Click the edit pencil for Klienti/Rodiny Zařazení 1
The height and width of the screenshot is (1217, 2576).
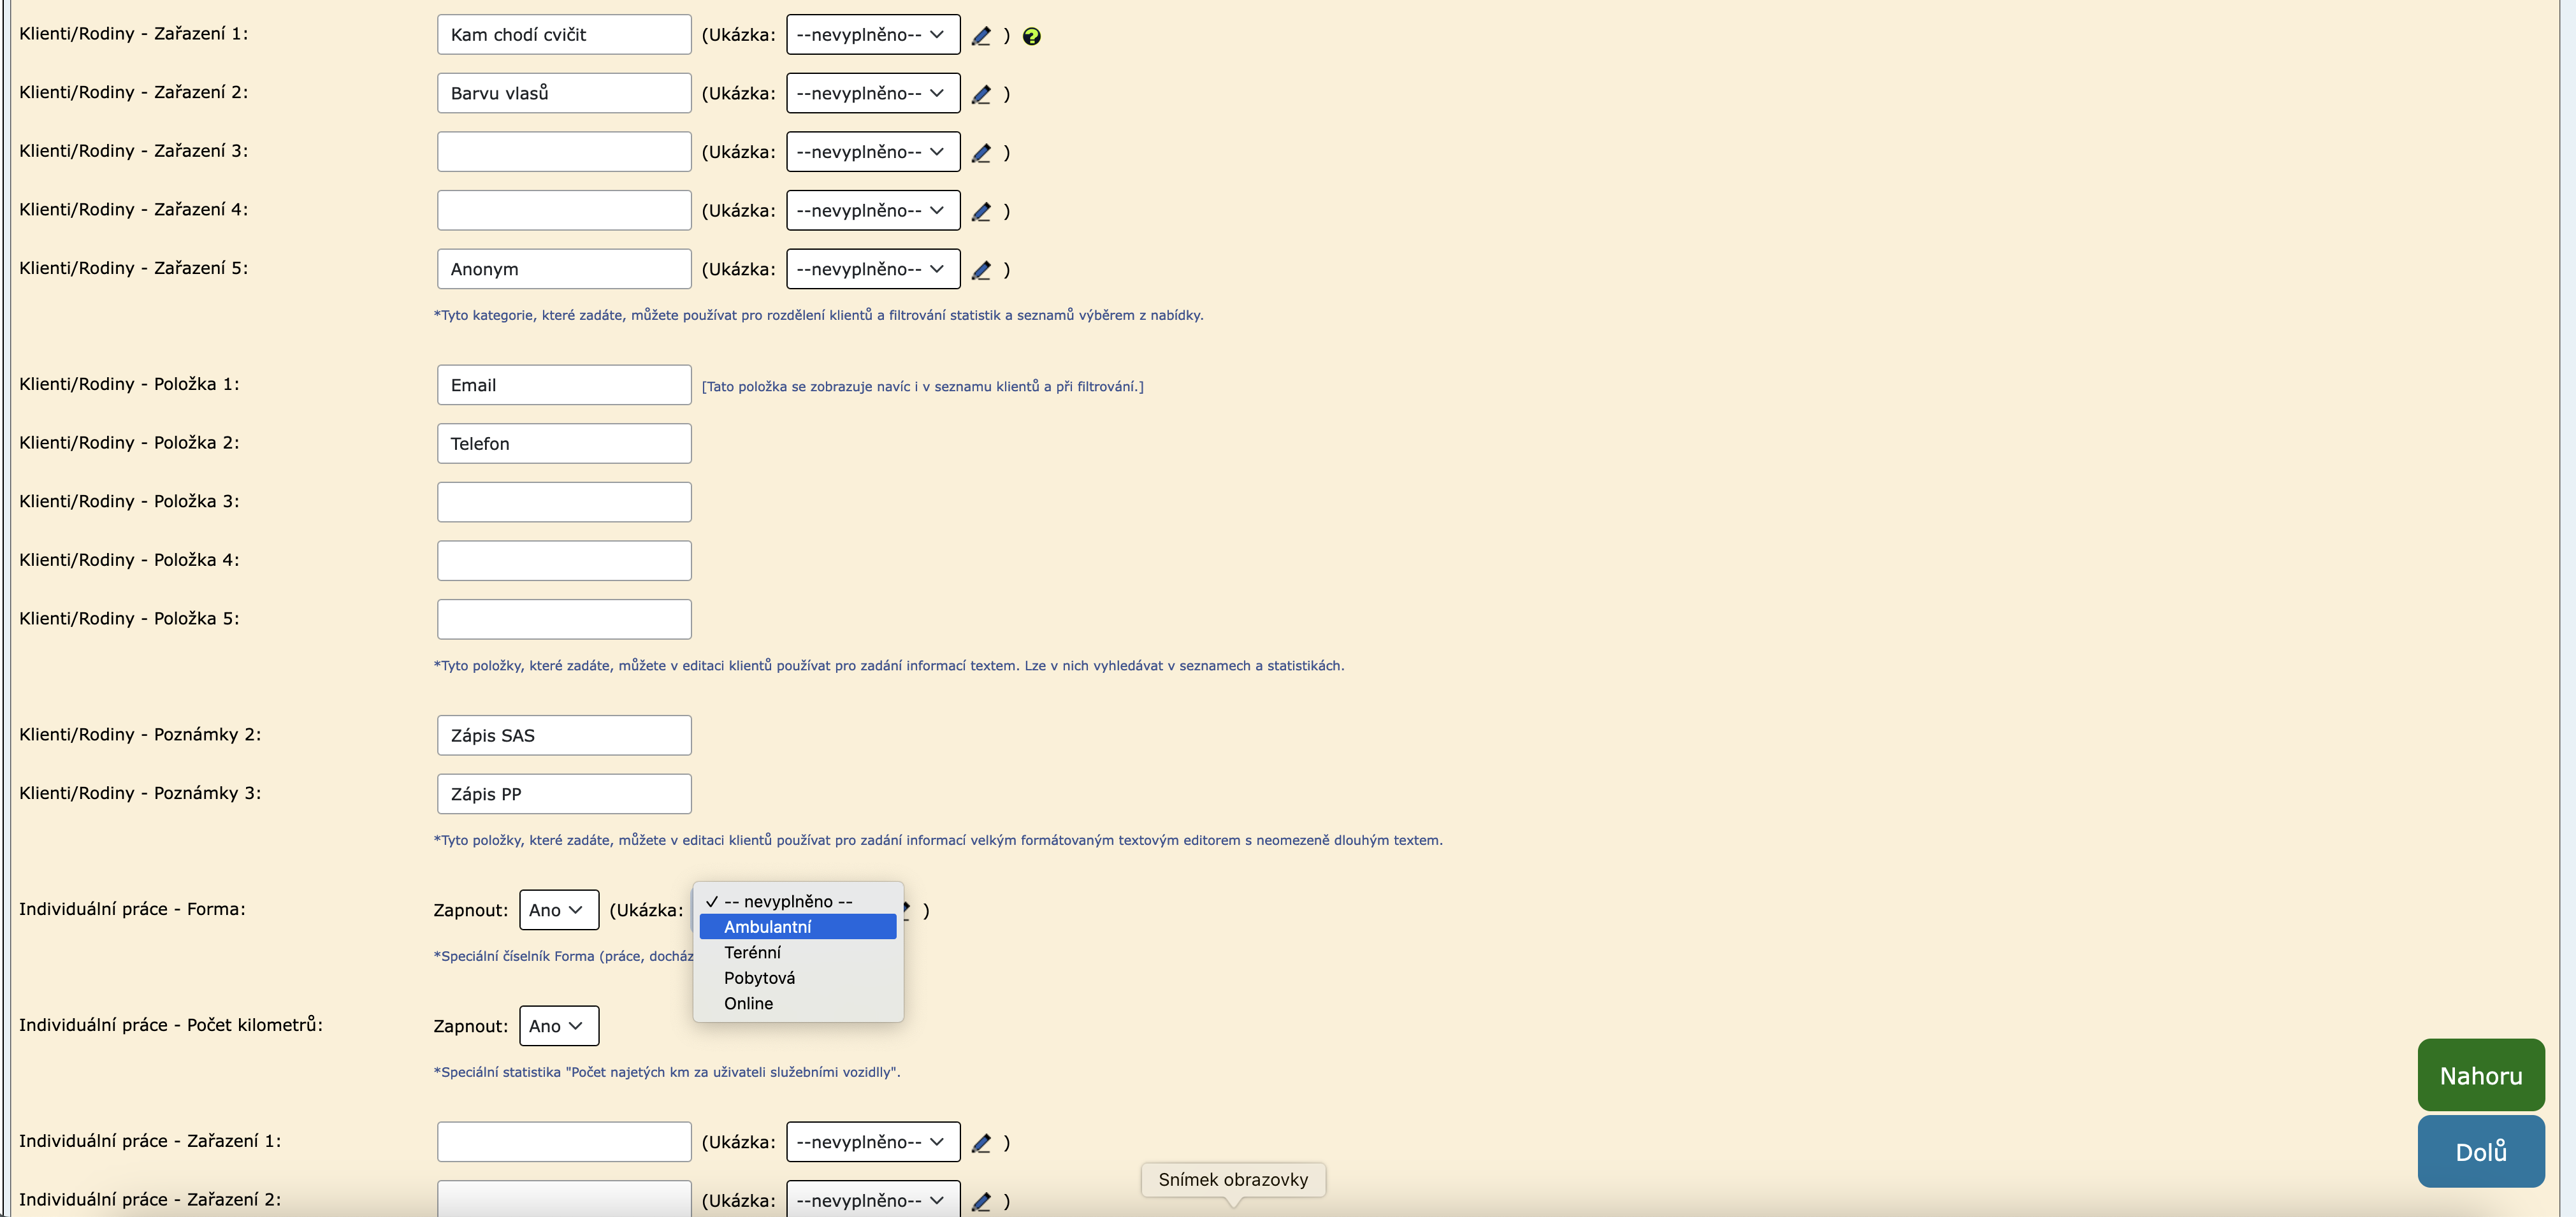[981, 36]
